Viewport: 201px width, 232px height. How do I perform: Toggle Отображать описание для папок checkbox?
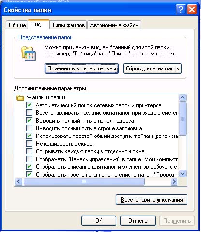29,167
